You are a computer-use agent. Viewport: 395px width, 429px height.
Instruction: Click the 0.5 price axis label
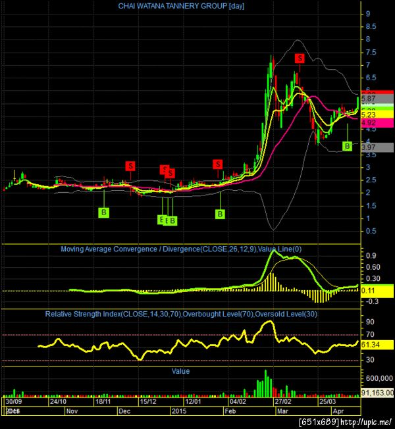pyautogui.click(x=371, y=231)
